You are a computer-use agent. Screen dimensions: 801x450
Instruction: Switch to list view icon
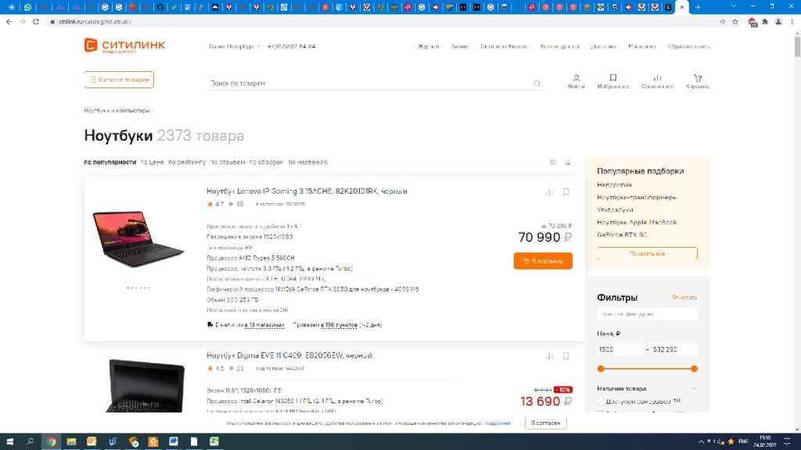[x=568, y=162]
